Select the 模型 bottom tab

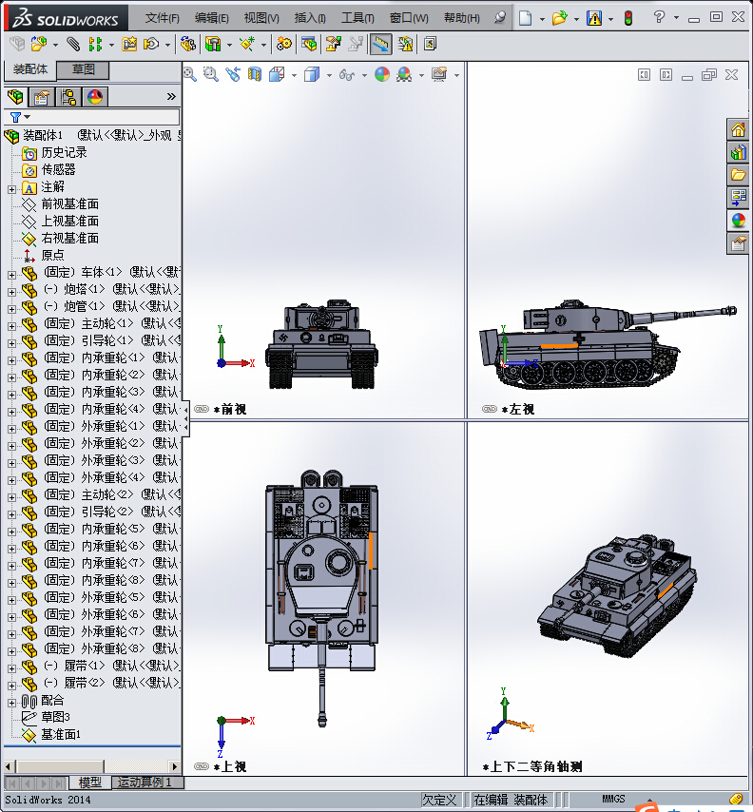click(89, 782)
